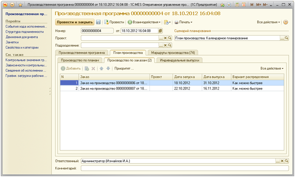
Task: Select order row 0000000007
Action: pyautogui.click(x=172, y=88)
